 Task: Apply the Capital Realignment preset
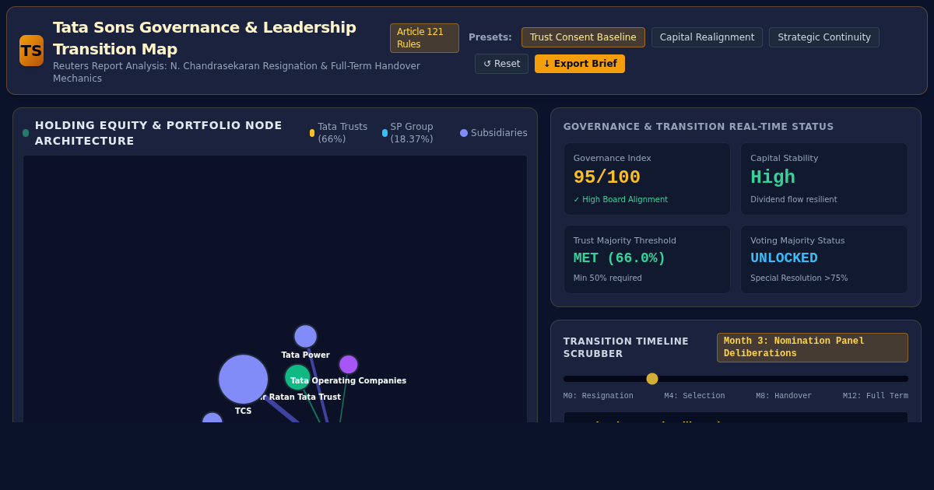(x=707, y=37)
